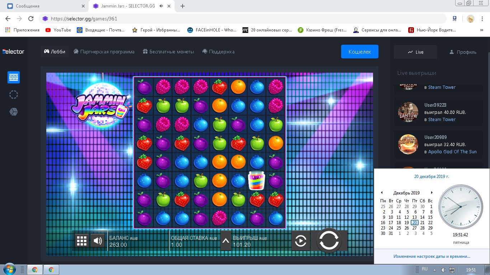The height and width of the screenshot is (275, 490).
Task: Expand the total bet arrow selector
Action: (226, 241)
